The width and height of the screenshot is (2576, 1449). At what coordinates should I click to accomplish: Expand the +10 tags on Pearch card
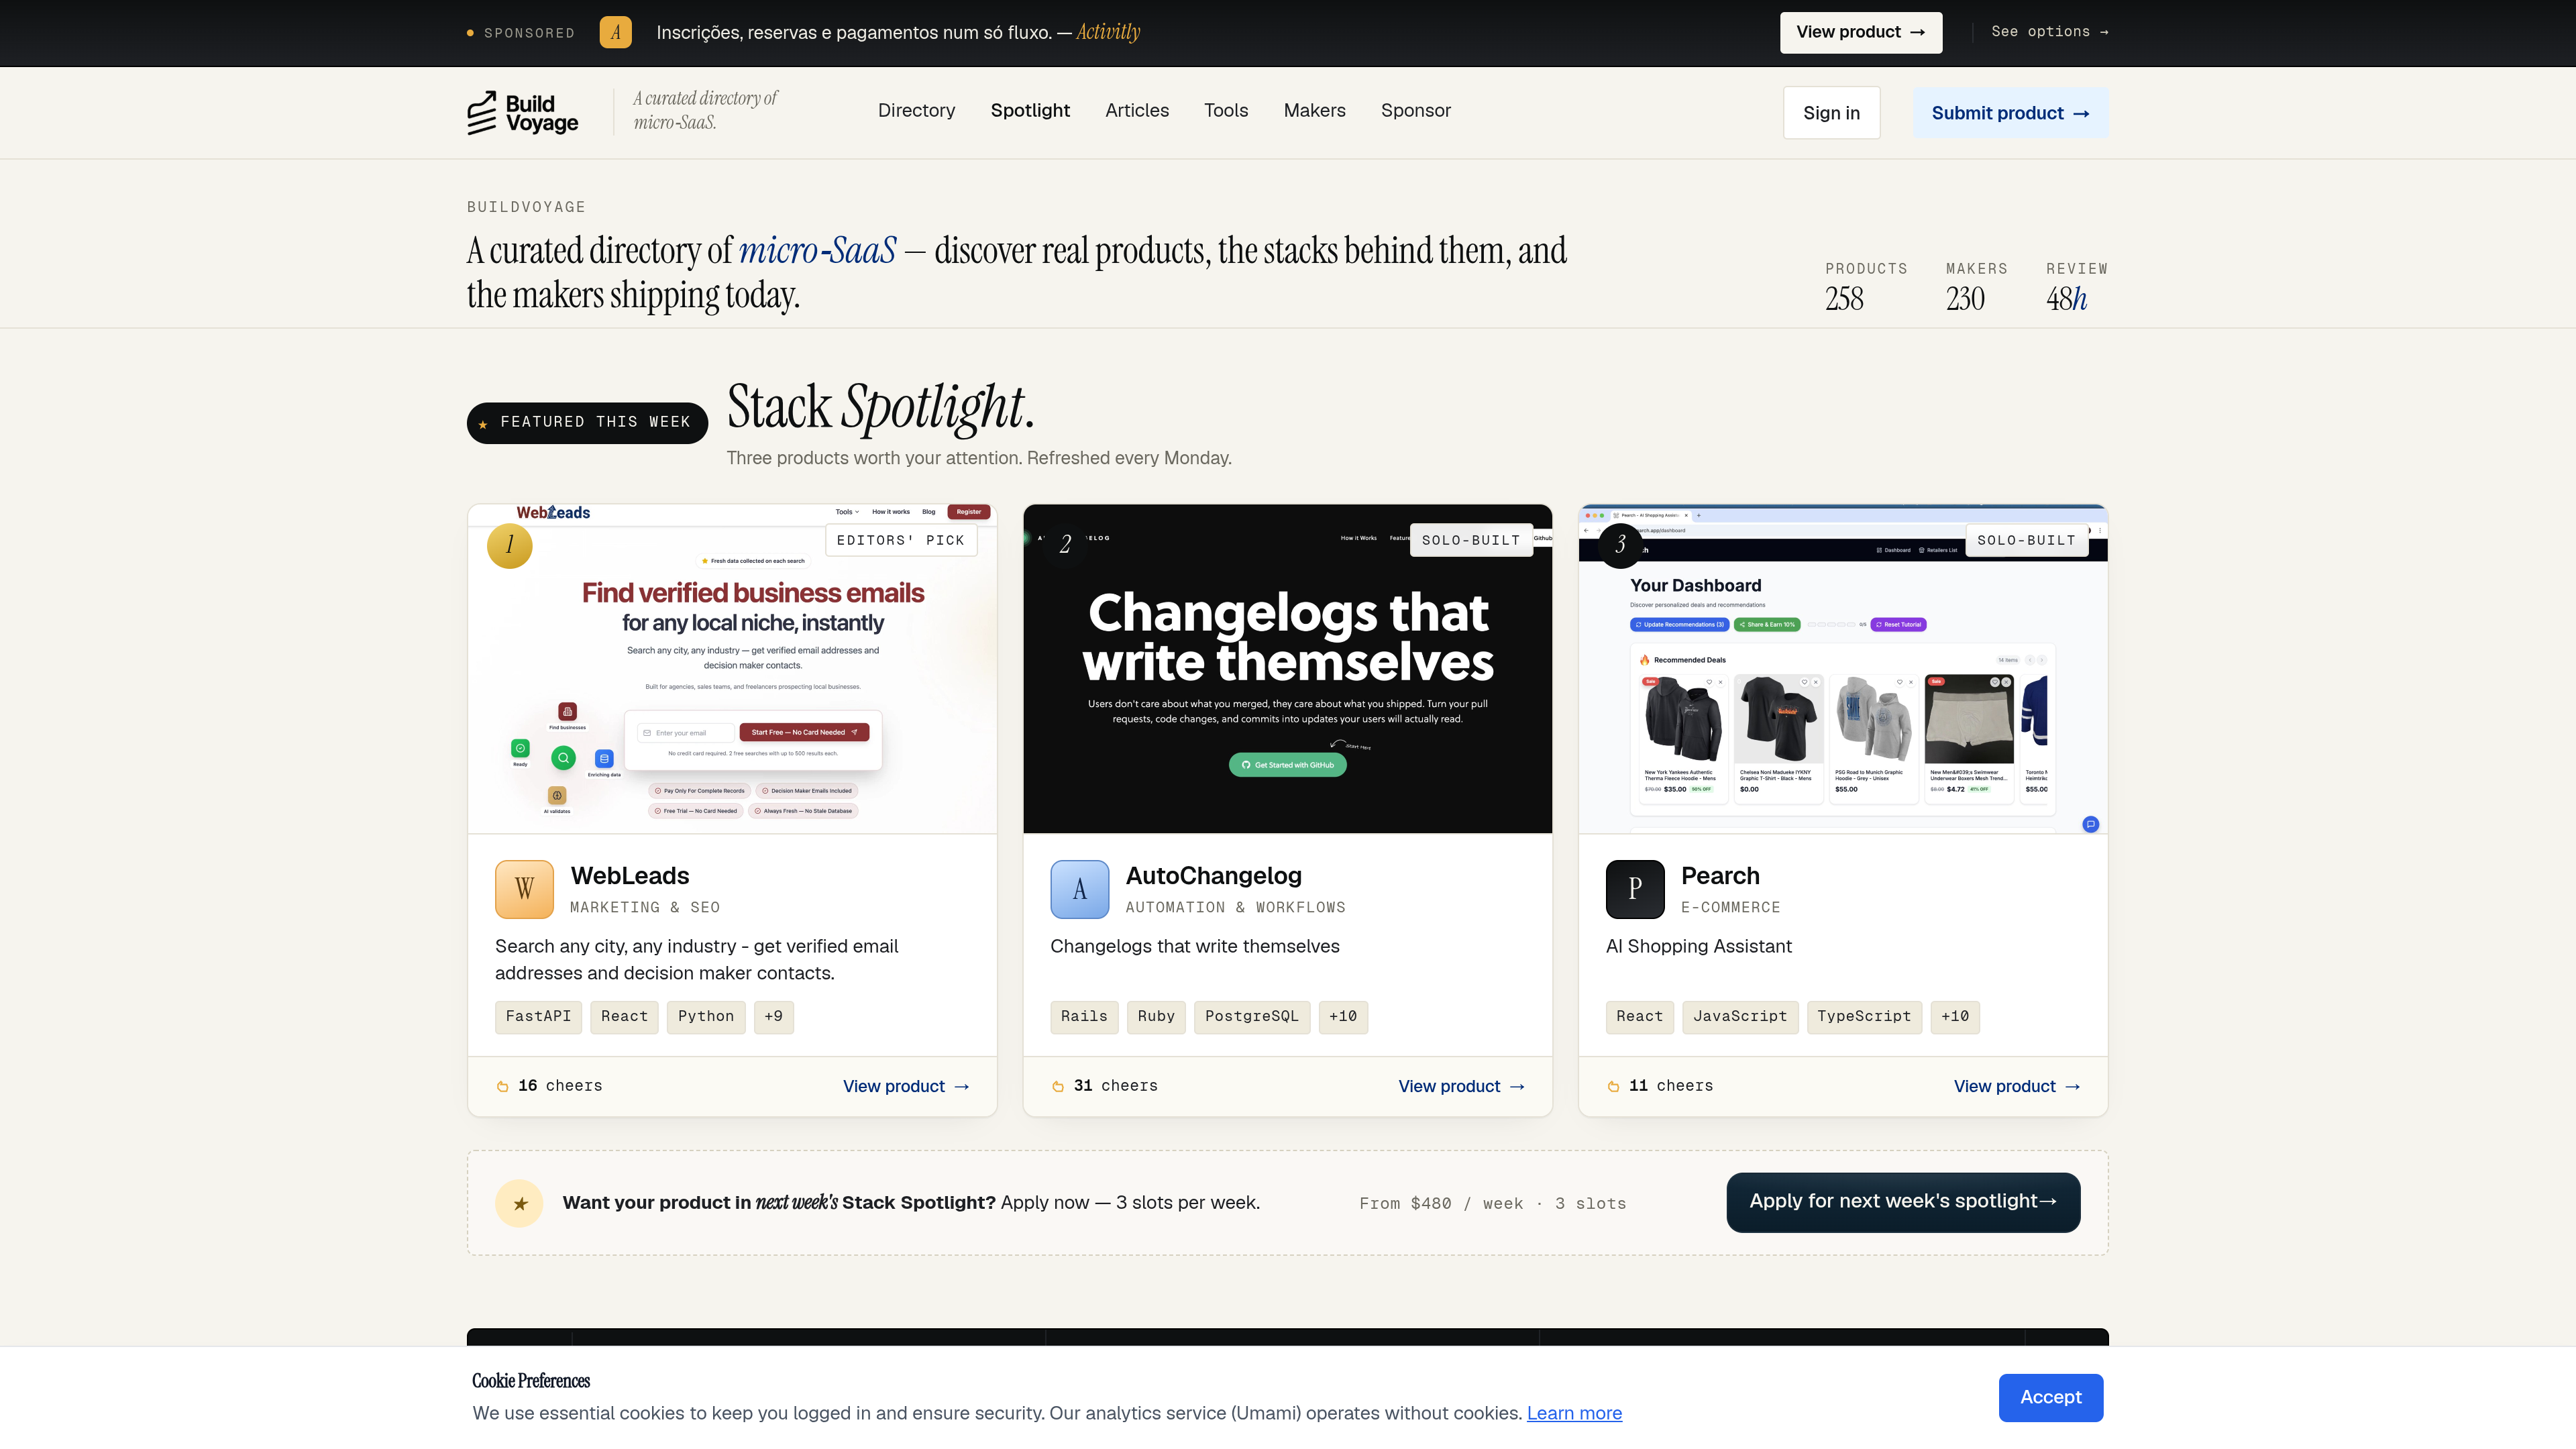[1955, 1016]
